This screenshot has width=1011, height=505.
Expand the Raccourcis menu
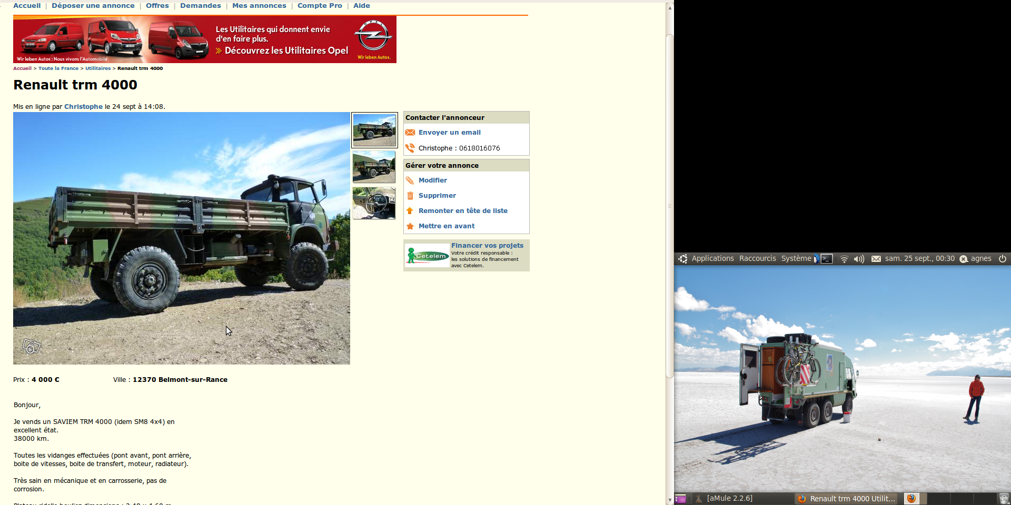coord(757,259)
